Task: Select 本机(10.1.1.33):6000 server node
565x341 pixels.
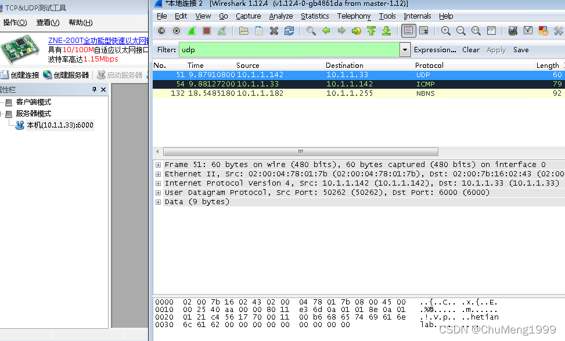Action: pyautogui.click(x=60, y=125)
